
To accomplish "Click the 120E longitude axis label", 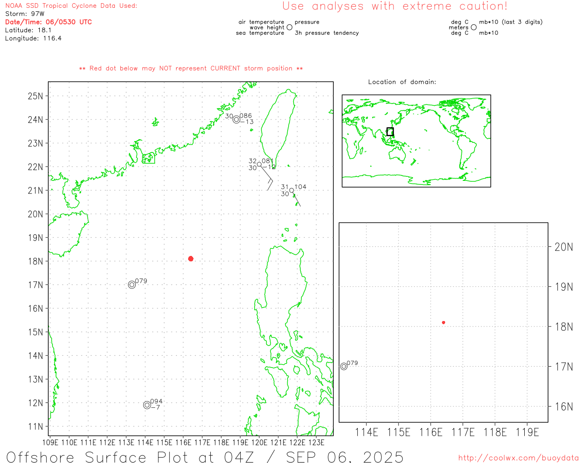I will (x=259, y=442).
